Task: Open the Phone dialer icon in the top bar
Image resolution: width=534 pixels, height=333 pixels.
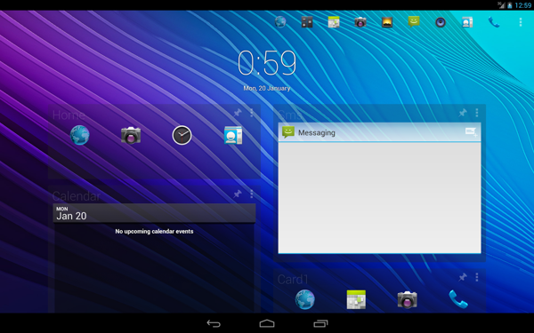Action: pyautogui.click(x=494, y=22)
